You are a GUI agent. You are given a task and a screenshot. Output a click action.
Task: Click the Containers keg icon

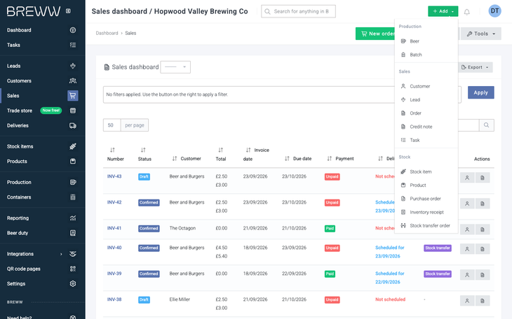(x=73, y=197)
